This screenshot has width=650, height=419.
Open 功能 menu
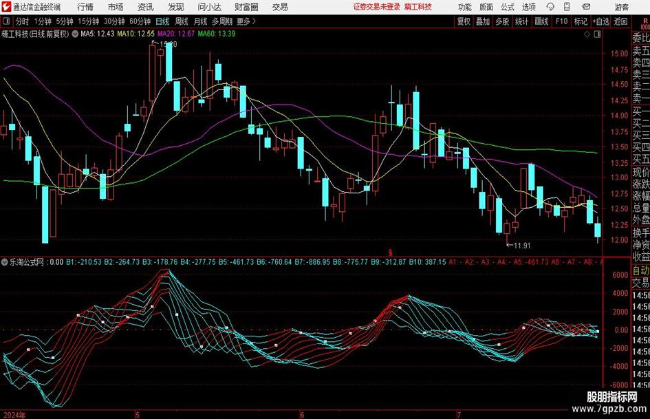[465, 7]
